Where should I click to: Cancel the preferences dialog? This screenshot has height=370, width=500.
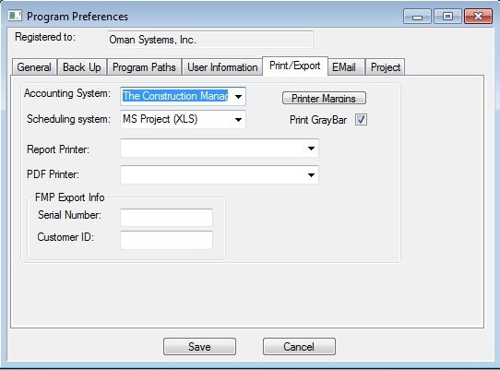coord(299,347)
